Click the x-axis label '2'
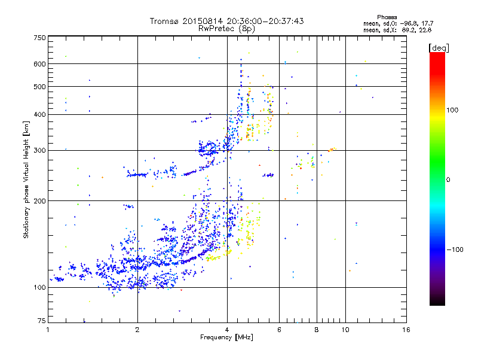This screenshot has height=359, width=478. tap(137, 330)
